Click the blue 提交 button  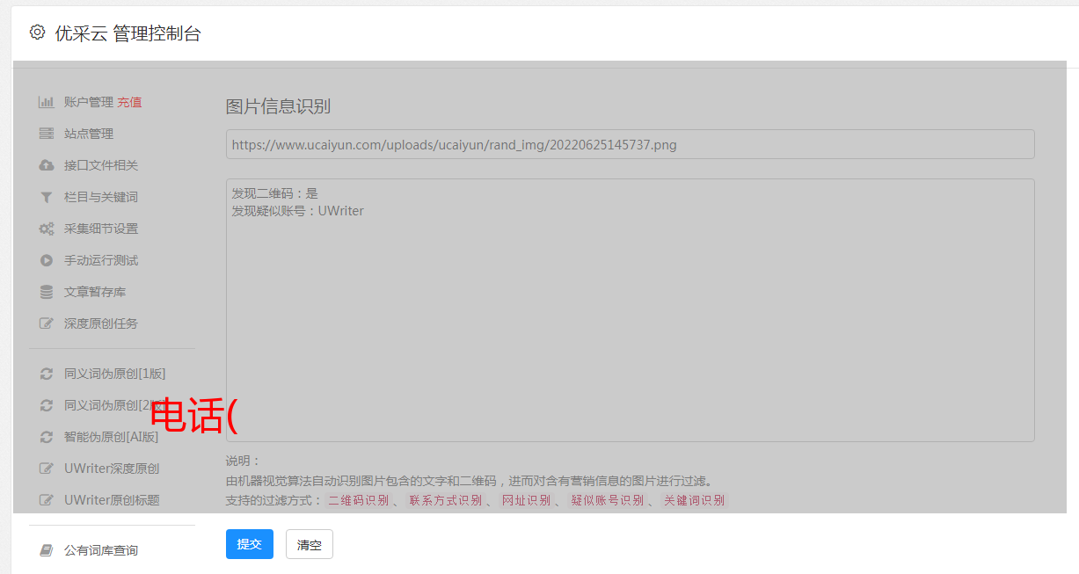click(x=250, y=544)
